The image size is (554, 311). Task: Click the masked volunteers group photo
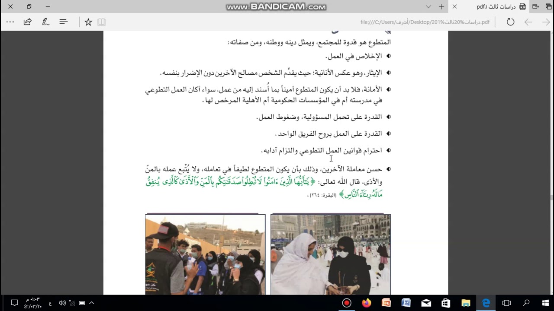pos(205,254)
